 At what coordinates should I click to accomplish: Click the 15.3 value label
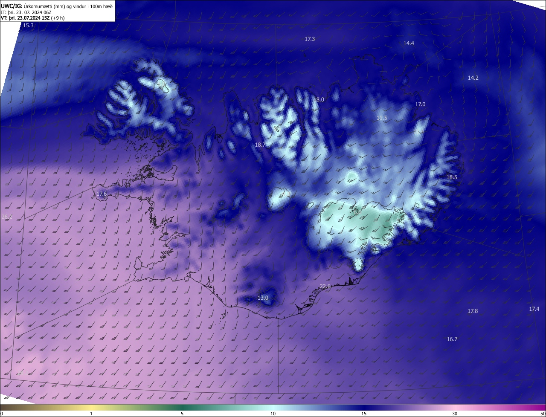[x=28, y=26]
